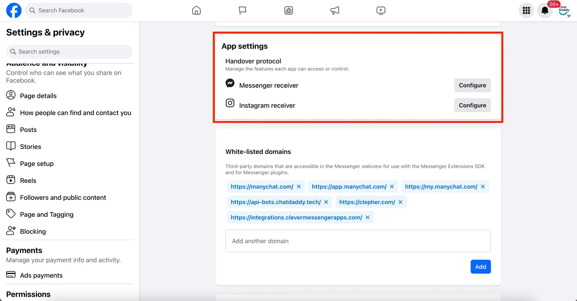
Task: Click the Add another domain field
Action: [x=358, y=241]
